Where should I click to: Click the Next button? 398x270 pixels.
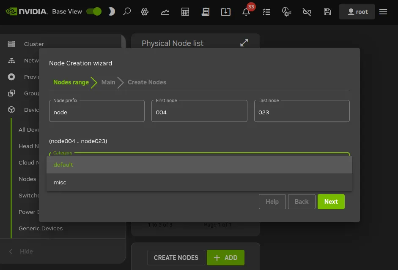(x=331, y=202)
